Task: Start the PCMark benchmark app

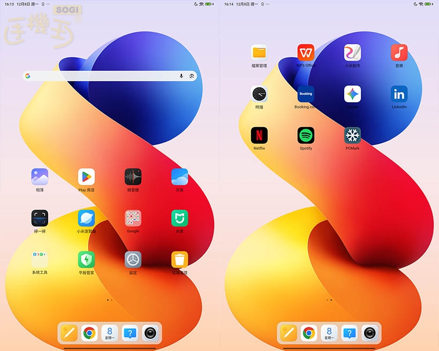Action: pyautogui.click(x=352, y=135)
